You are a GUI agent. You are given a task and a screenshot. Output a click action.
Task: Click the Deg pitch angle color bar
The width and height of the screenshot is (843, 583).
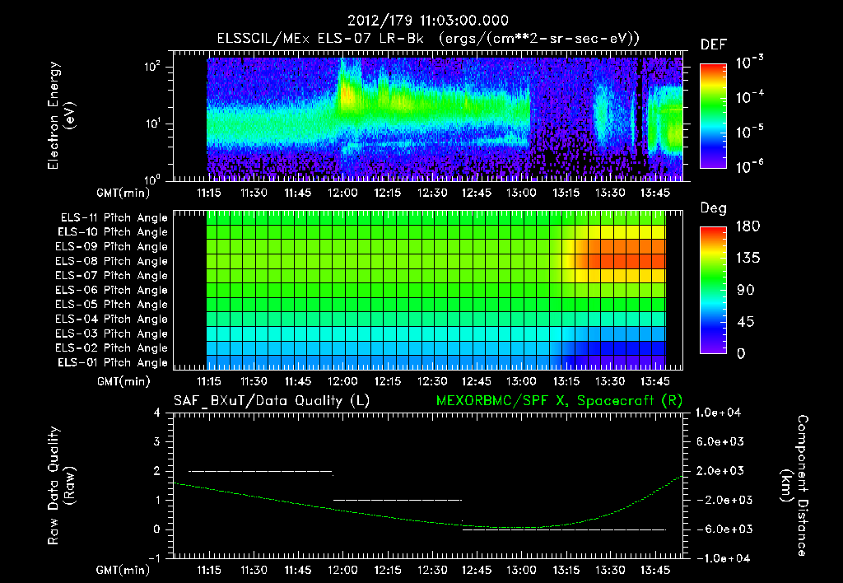[x=714, y=291]
